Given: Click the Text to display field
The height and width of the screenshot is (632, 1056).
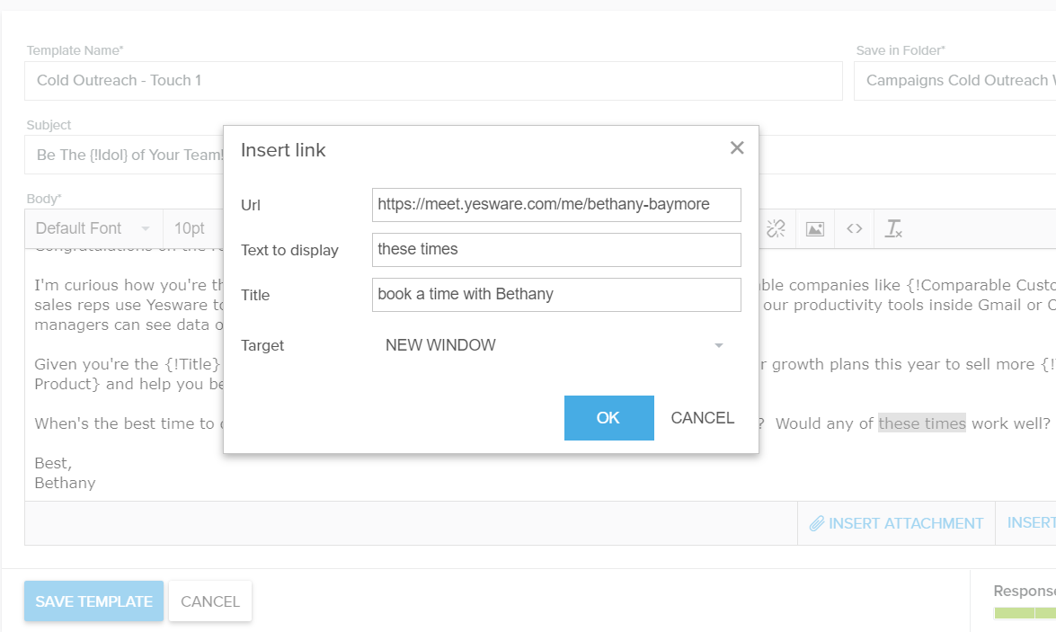Looking at the screenshot, I should [x=555, y=250].
